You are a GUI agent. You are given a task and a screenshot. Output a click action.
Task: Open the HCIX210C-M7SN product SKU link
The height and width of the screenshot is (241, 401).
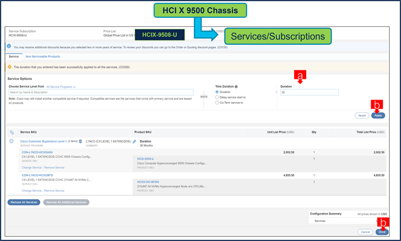[148, 182]
